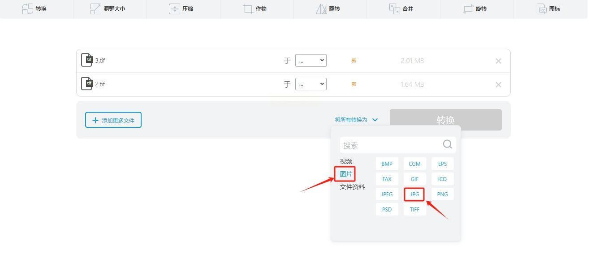Click the tif file icon for 3.tif
This screenshot has width=591, height=266.
pos(86,60)
